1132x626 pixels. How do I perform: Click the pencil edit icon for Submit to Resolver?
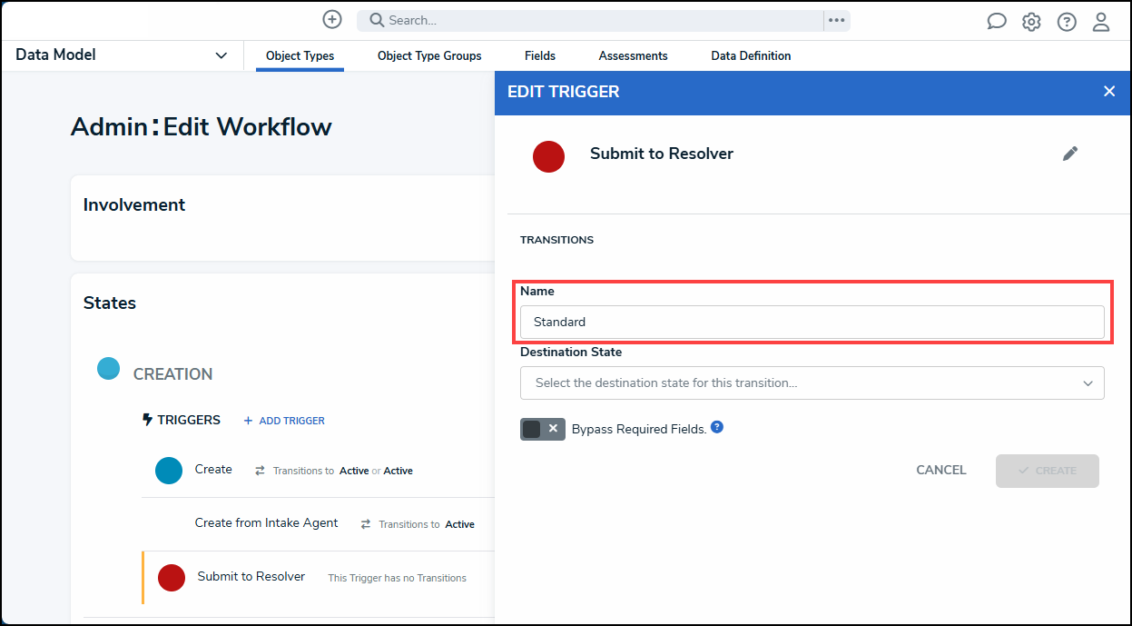pos(1070,154)
